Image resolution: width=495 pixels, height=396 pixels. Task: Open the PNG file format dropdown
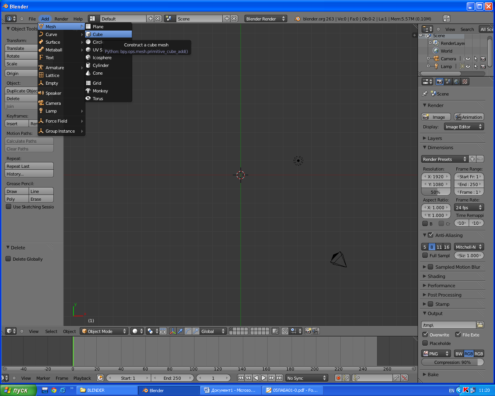pyautogui.click(x=436, y=353)
